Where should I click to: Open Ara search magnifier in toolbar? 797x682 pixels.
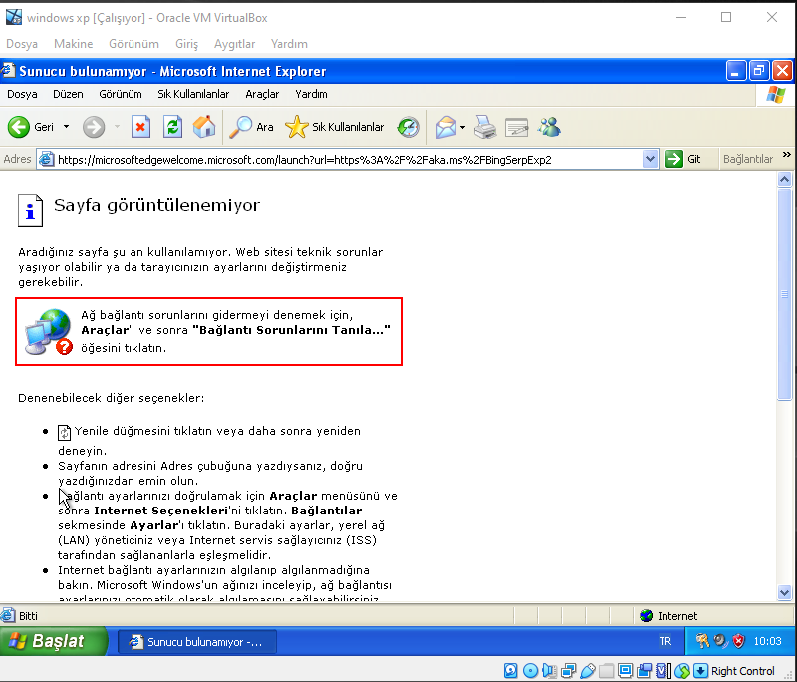point(251,127)
